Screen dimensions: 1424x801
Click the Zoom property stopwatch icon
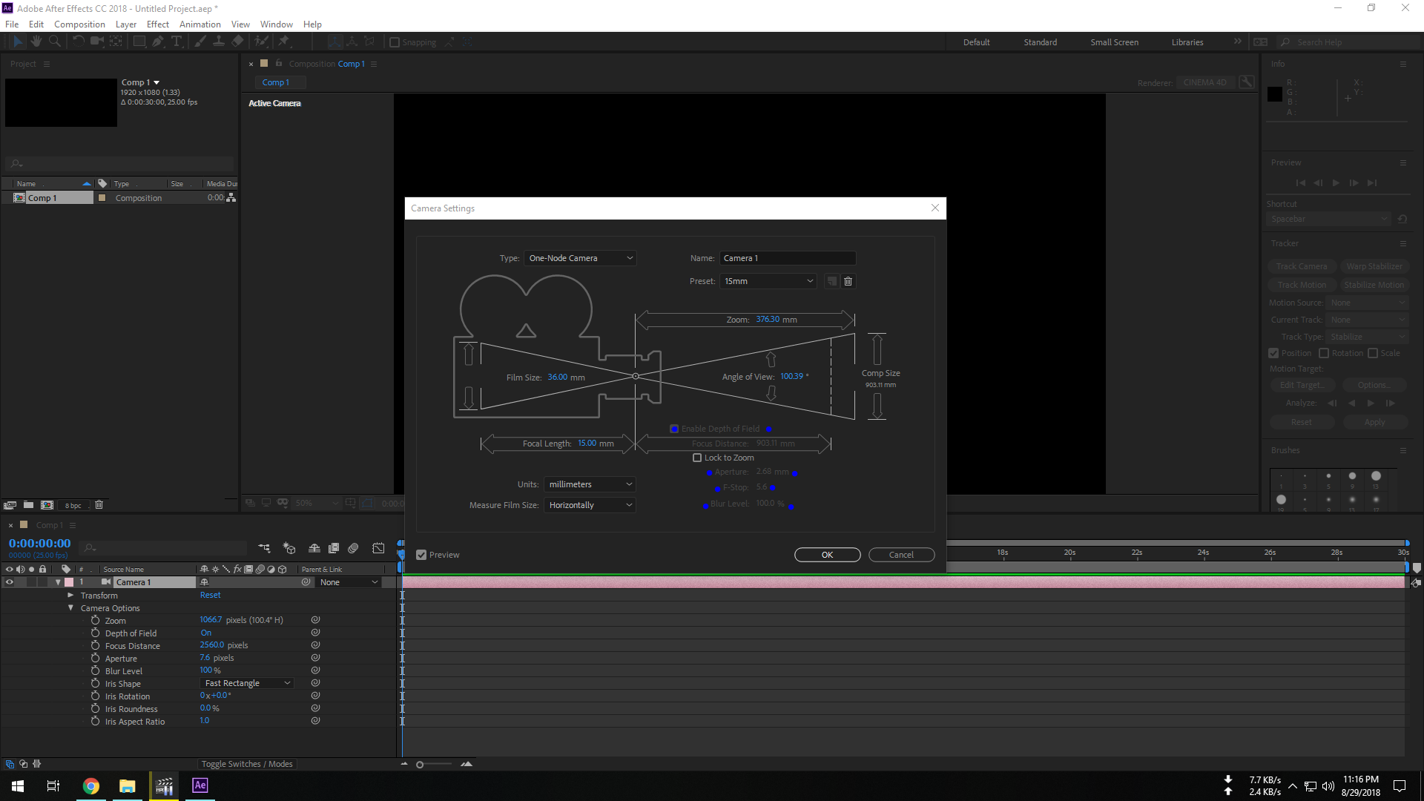(95, 620)
